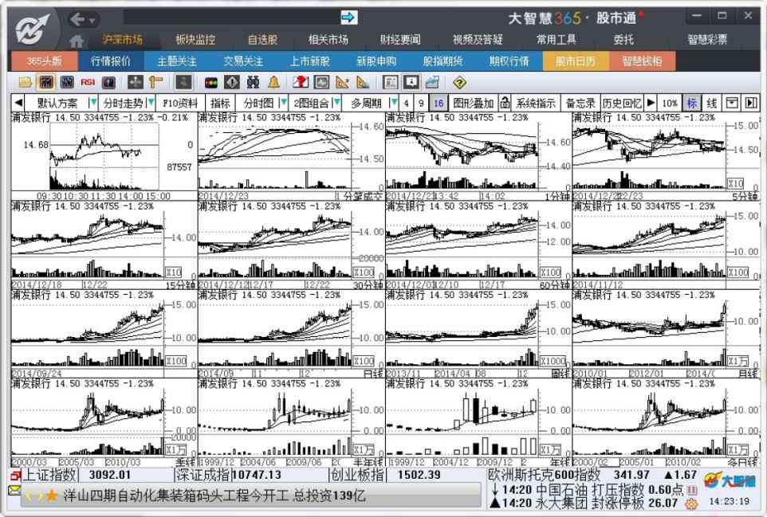This screenshot has height=517, width=767.
Task: Open the binoculars search icon
Action: click(253, 82)
